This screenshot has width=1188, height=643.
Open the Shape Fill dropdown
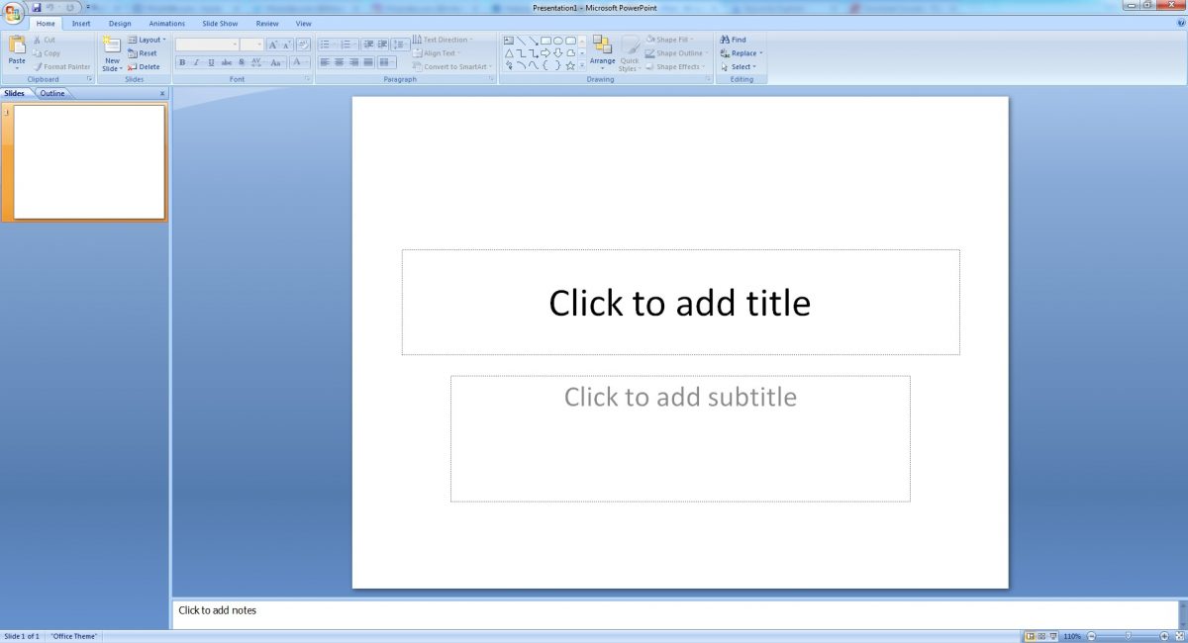click(669, 40)
